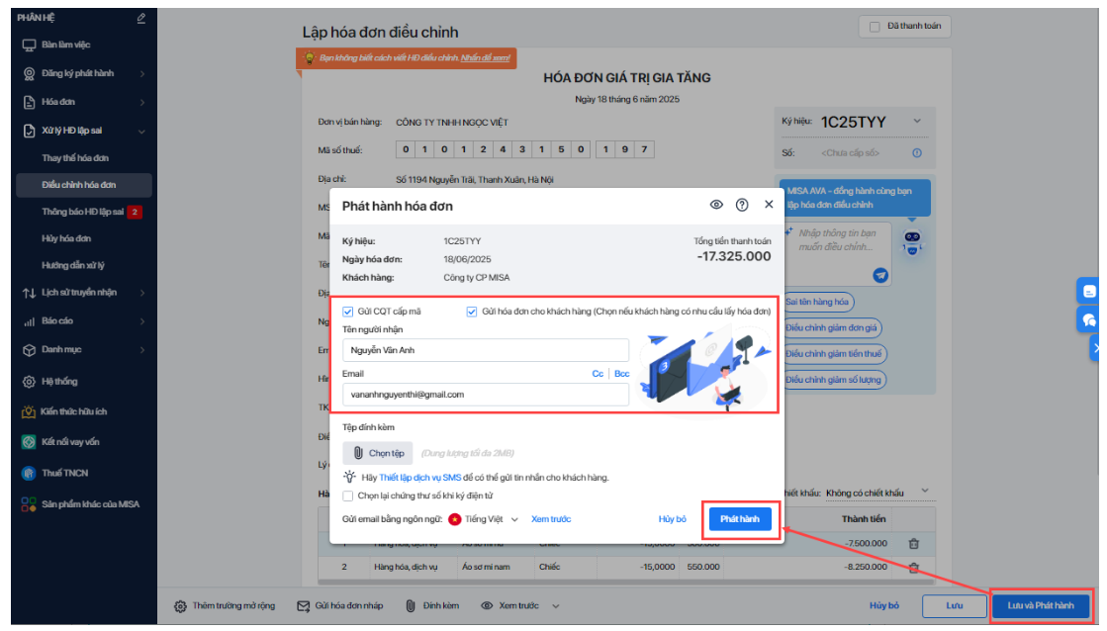This screenshot has width=1107, height=631.
Task: Click the Bcc link
Action: (622, 374)
